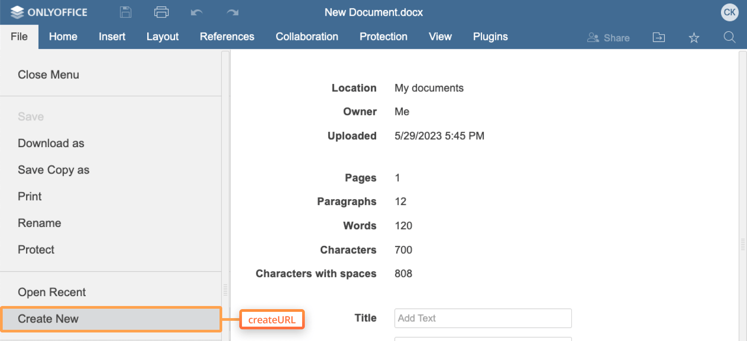Select Print in the file menu
Image resolution: width=747 pixels, height=341 pixels.
click(110, 197)
